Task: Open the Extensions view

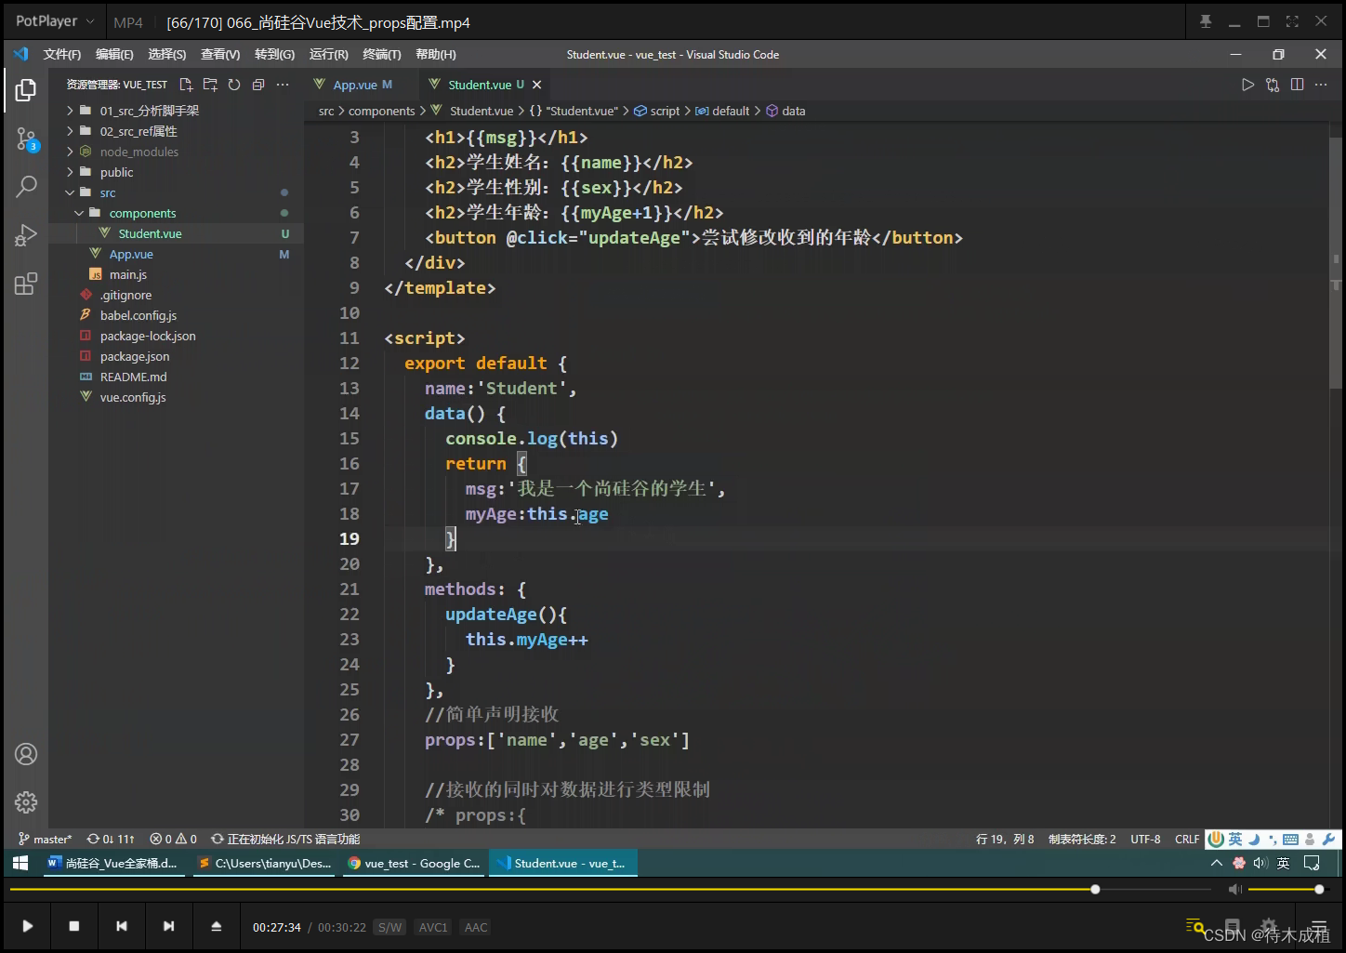Action: 26,284
